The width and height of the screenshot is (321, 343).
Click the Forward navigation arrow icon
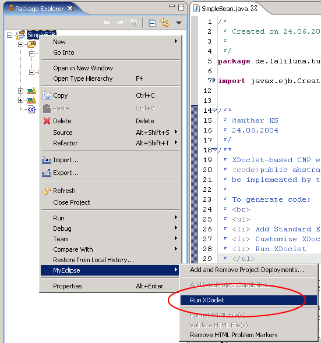click(120, 23)
